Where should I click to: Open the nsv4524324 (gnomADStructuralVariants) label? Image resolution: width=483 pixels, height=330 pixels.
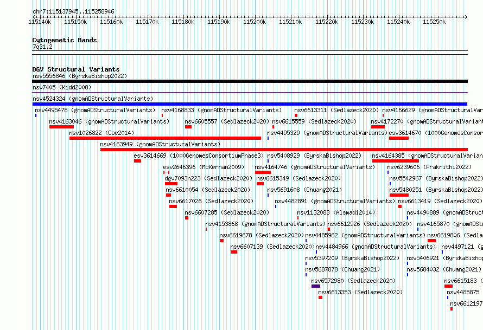coord(93,99)
